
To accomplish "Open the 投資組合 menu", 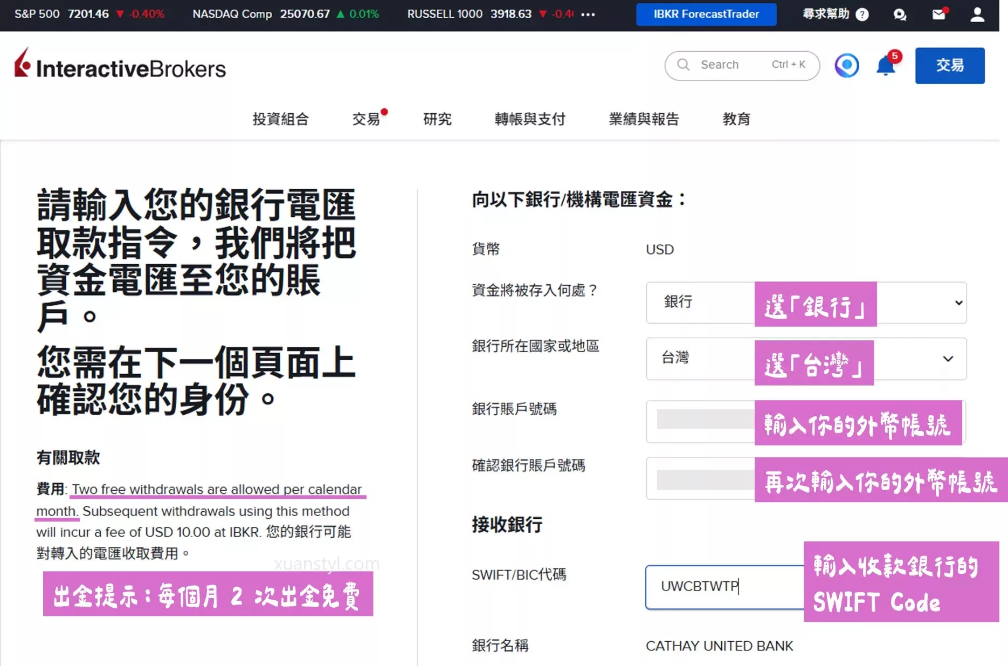I will pos(281,119).
